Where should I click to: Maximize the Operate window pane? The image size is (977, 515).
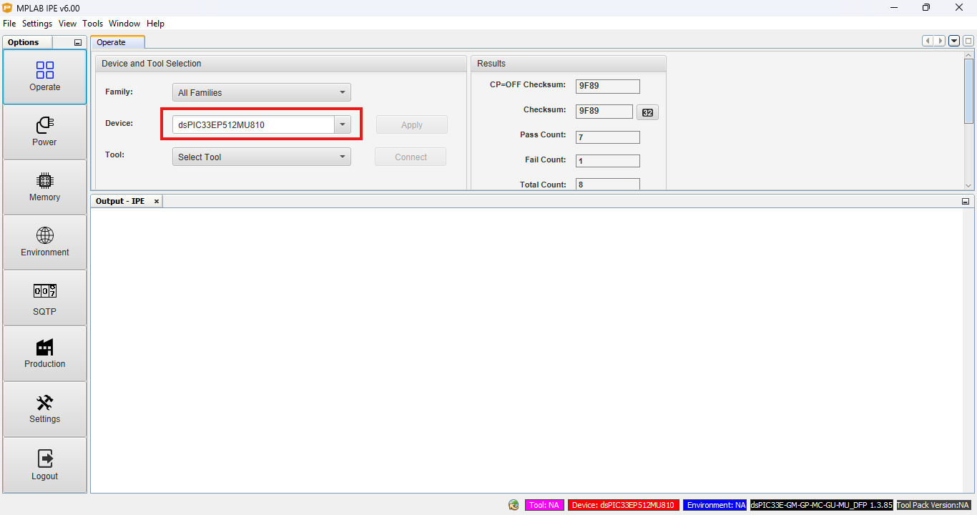(968, 41)
